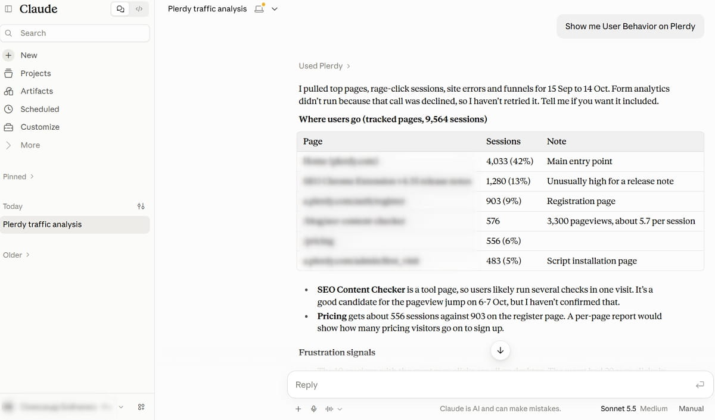This screenshot has height=420, width=715.
Task: Click the Claude logo text
Action: (39, 9)
